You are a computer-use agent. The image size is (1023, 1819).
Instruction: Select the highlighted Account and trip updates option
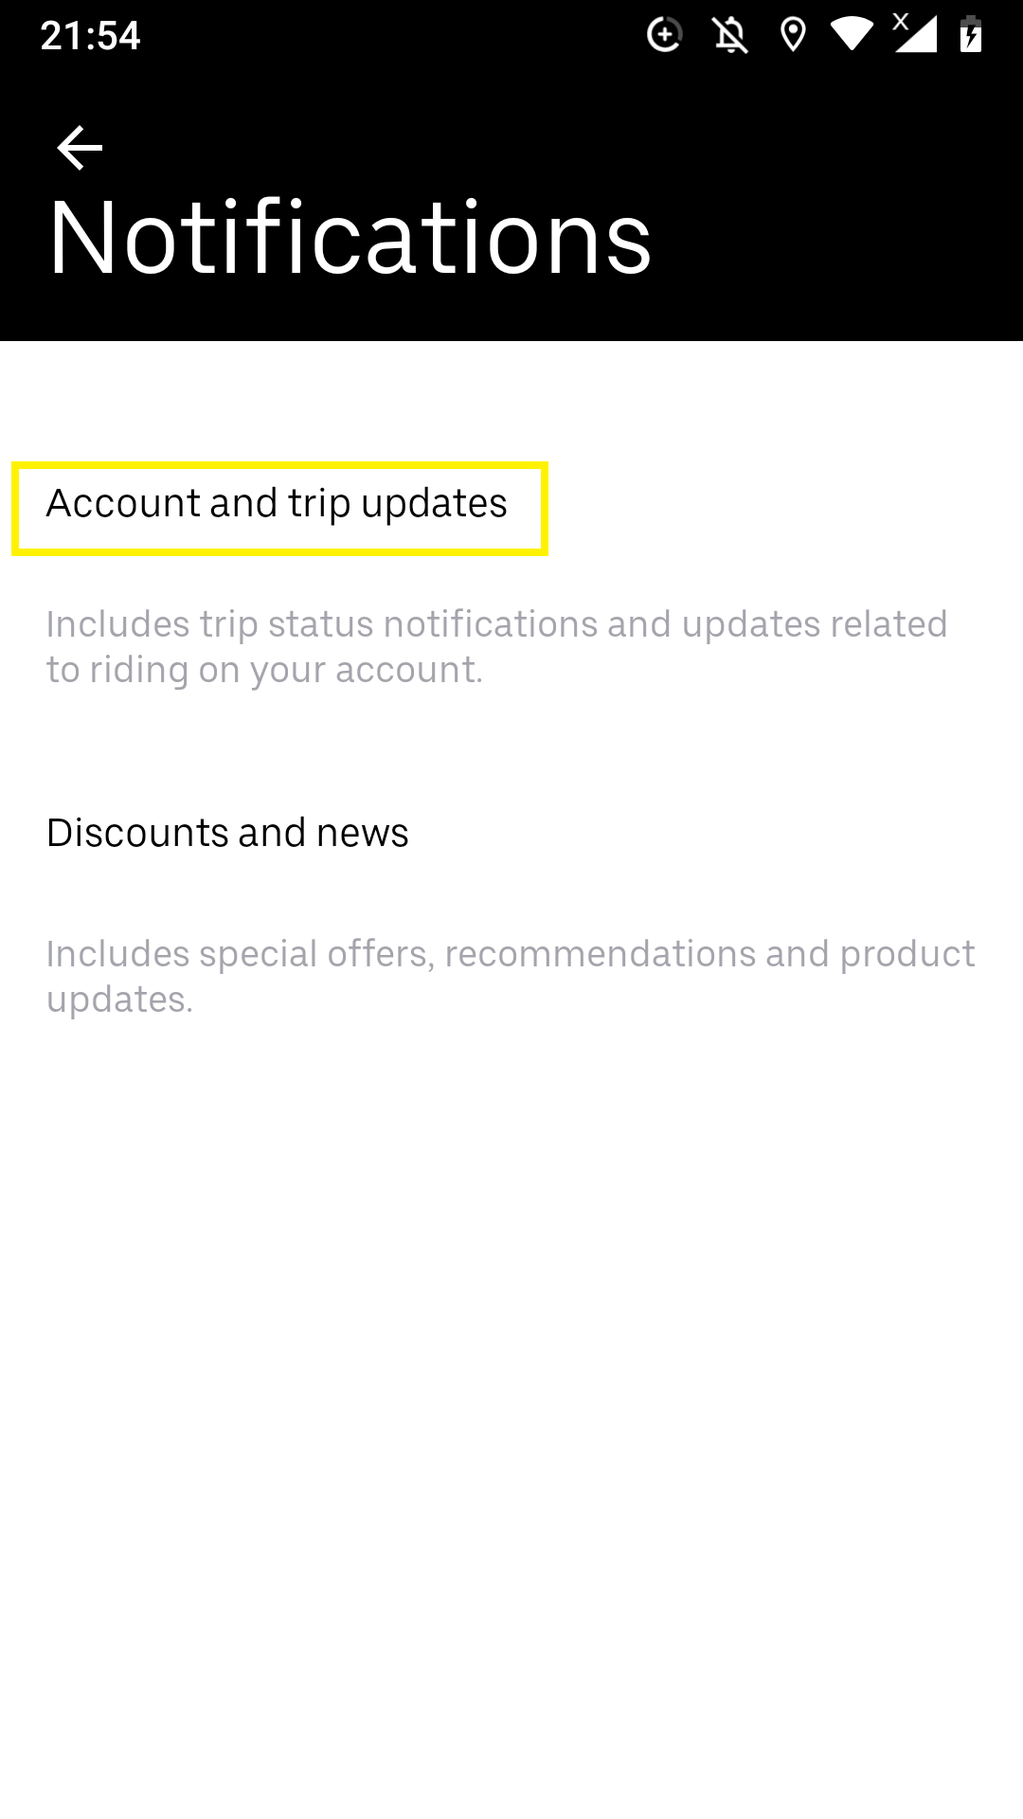pyautogui.click(x=278, y=505)
